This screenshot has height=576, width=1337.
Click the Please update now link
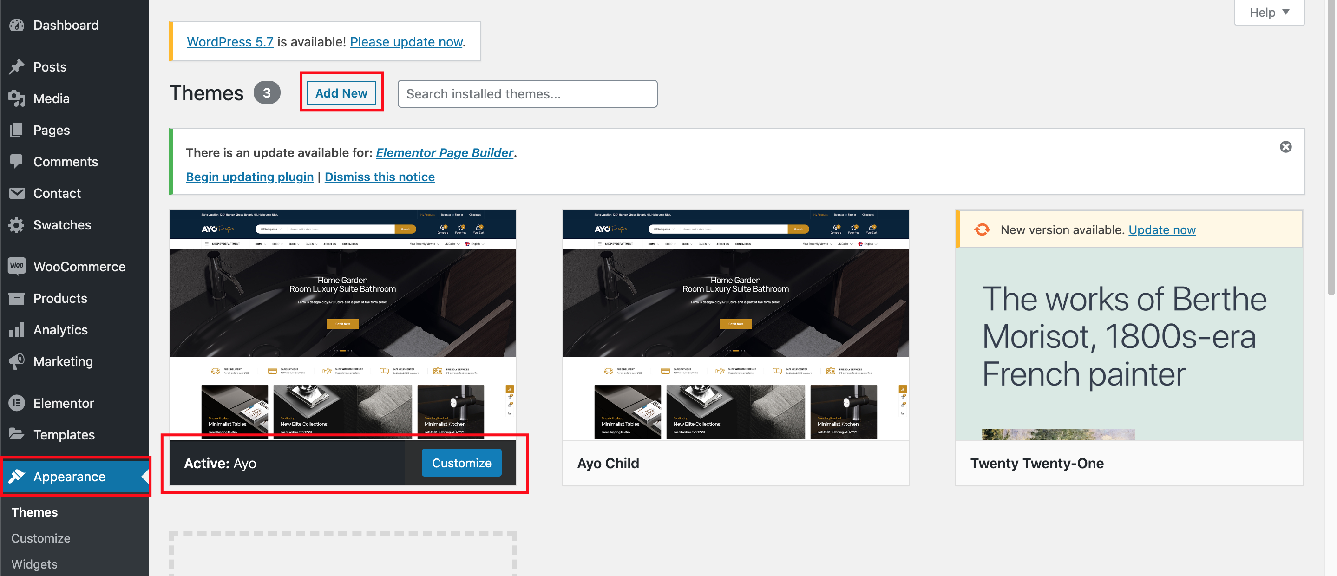click(x=406, y=41)
